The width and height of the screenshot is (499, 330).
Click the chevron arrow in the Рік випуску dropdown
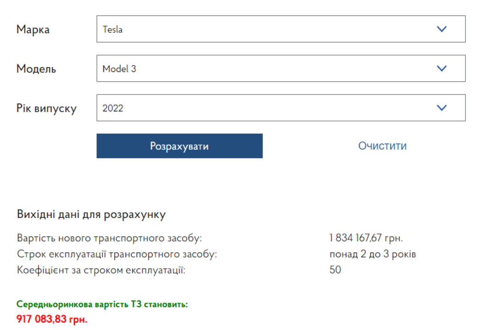[x=441, y=108]
